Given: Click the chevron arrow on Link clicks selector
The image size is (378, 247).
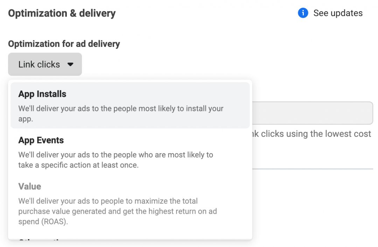Looking at the screenshot, I should pos(70,64).
